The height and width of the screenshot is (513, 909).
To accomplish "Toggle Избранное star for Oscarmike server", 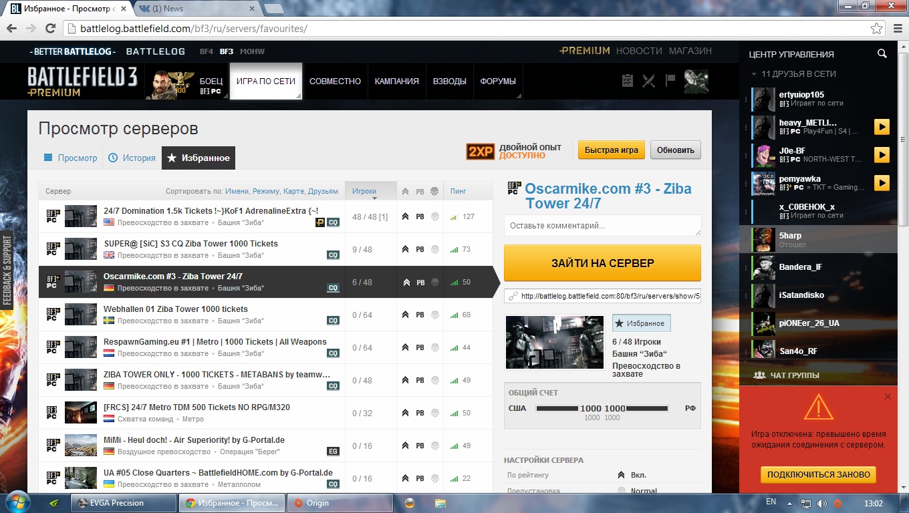I will [x=641, y=323].
